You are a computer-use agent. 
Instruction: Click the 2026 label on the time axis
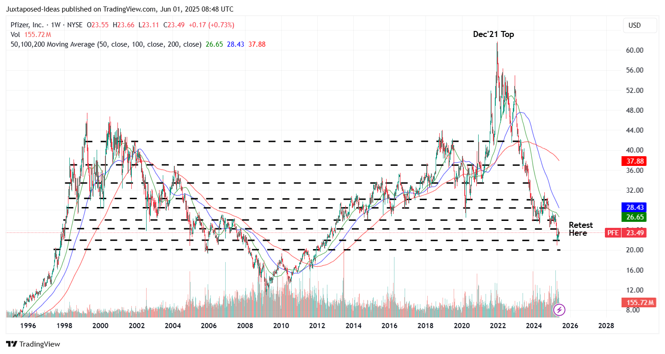coord(570,326)
